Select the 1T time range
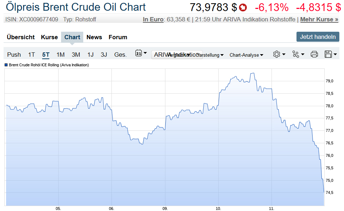The width and height of the screenshot is (344, 211). coord(31,55)
